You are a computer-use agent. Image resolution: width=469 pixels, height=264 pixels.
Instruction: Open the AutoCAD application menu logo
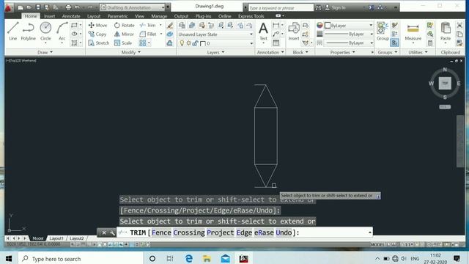click(x=8, y=7)
